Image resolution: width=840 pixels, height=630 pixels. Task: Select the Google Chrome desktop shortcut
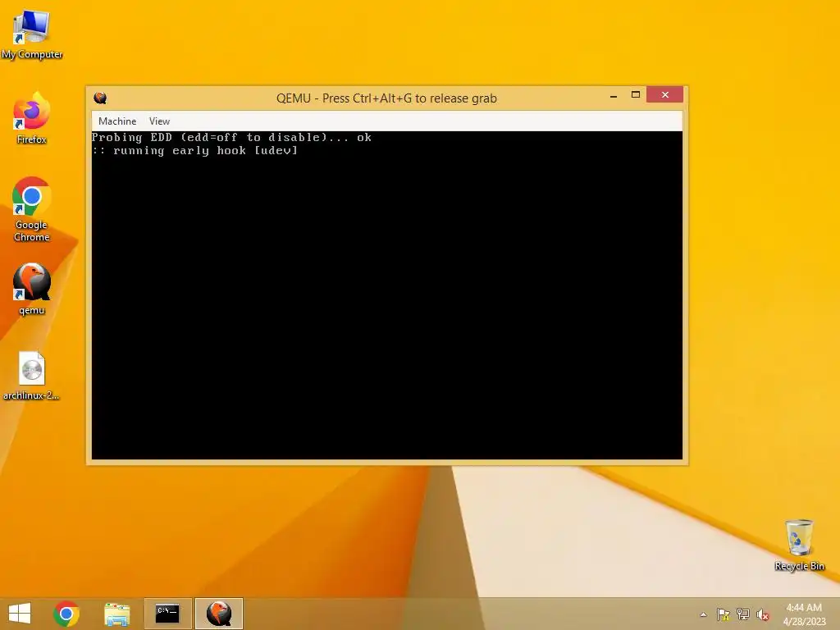[x=32, y=209]
